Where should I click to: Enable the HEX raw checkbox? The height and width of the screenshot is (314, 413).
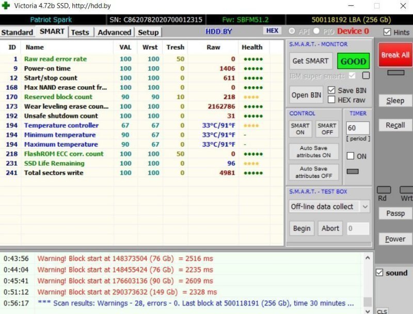[x=331, y=100]
